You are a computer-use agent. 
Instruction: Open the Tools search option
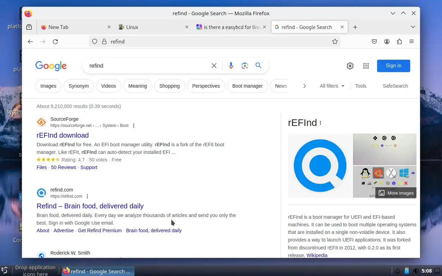click(361, 86)
